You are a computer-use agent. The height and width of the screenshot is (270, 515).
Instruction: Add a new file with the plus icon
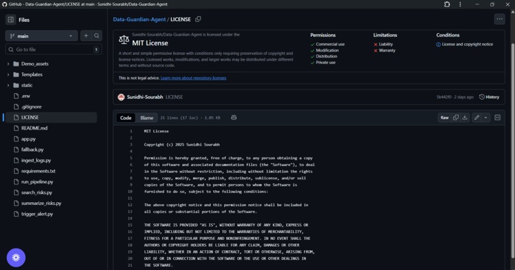tap(86, 36)
